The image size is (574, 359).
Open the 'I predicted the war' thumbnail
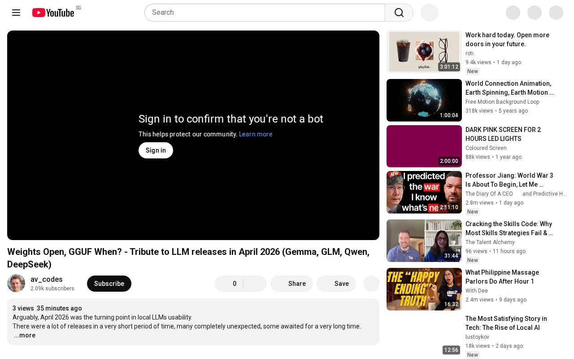tap(424, 192)
